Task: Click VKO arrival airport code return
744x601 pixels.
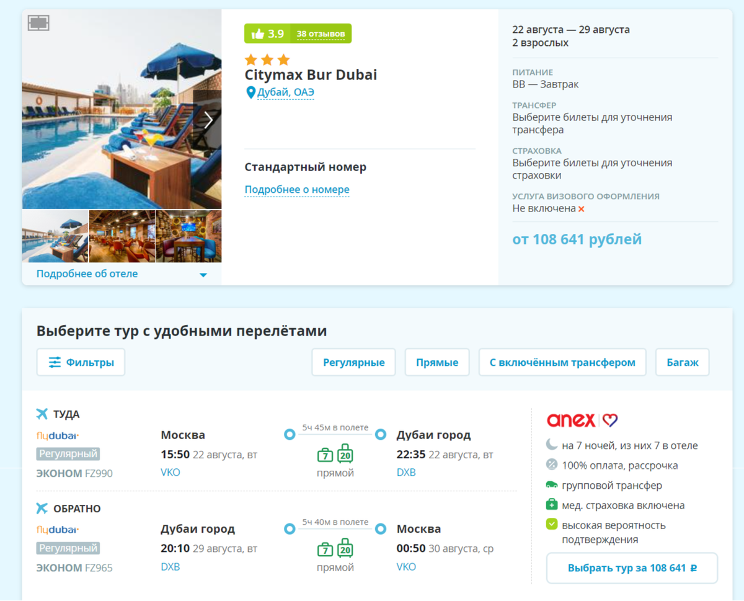Action: [406, 567]
